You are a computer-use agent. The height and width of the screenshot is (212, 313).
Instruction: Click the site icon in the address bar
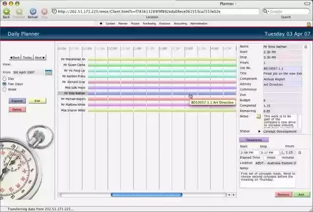coord(54,11)
